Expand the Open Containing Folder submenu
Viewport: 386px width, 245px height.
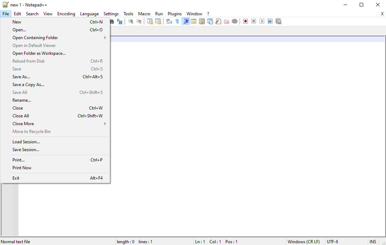click(55, 38)
